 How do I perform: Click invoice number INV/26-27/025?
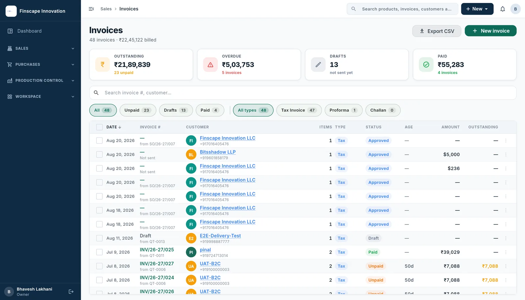coord(157,250)
